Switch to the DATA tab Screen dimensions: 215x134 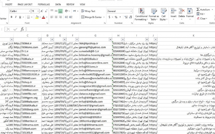58,4
